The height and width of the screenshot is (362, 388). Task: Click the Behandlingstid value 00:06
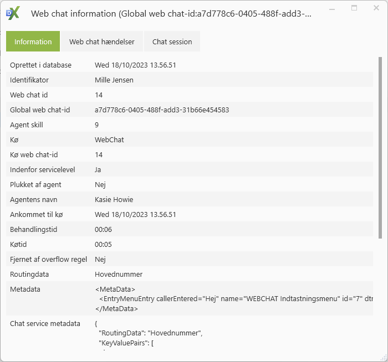(x=103, y=230)
